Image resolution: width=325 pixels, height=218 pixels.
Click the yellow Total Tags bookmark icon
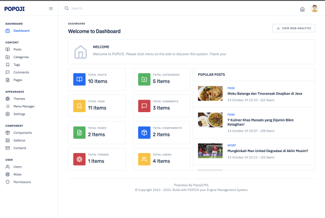coord(79,106)
